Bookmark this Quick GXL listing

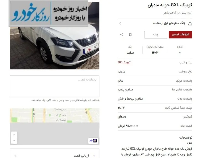130,35
